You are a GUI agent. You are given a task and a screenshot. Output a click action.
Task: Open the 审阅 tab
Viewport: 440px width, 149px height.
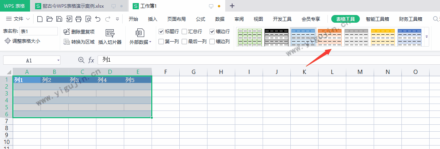(x=239, y=19)
